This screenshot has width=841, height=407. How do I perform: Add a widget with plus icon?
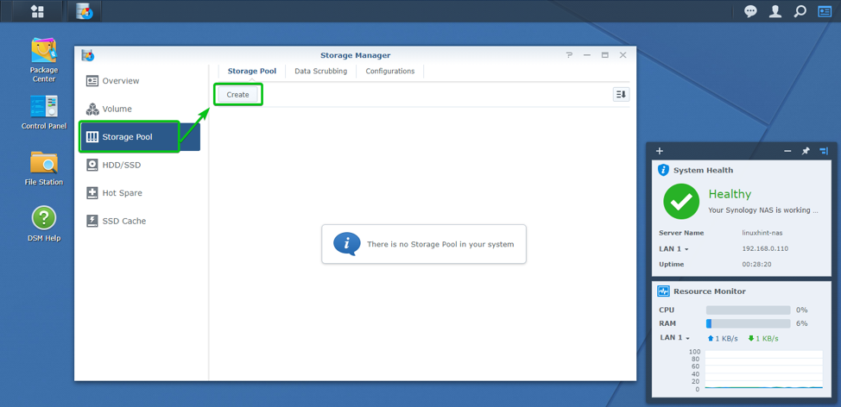click(660, 151)
